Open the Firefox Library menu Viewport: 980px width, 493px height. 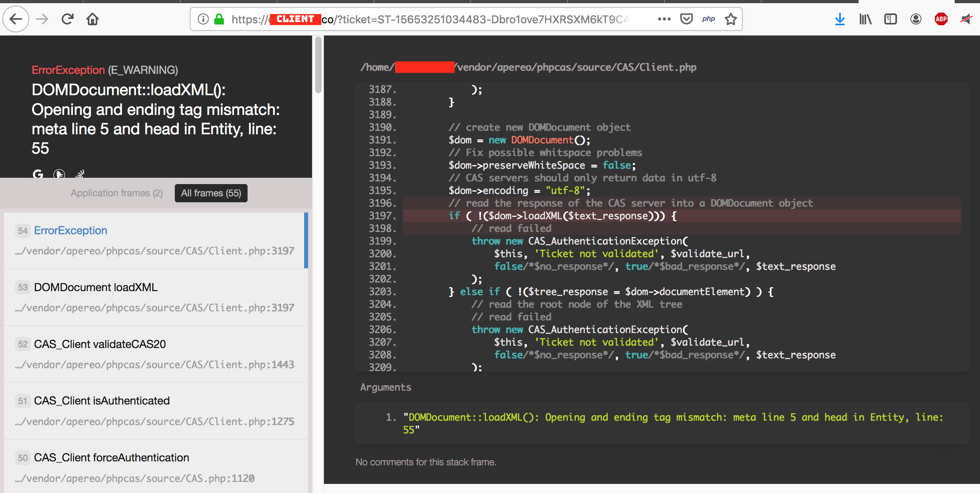tap(865, 19)
